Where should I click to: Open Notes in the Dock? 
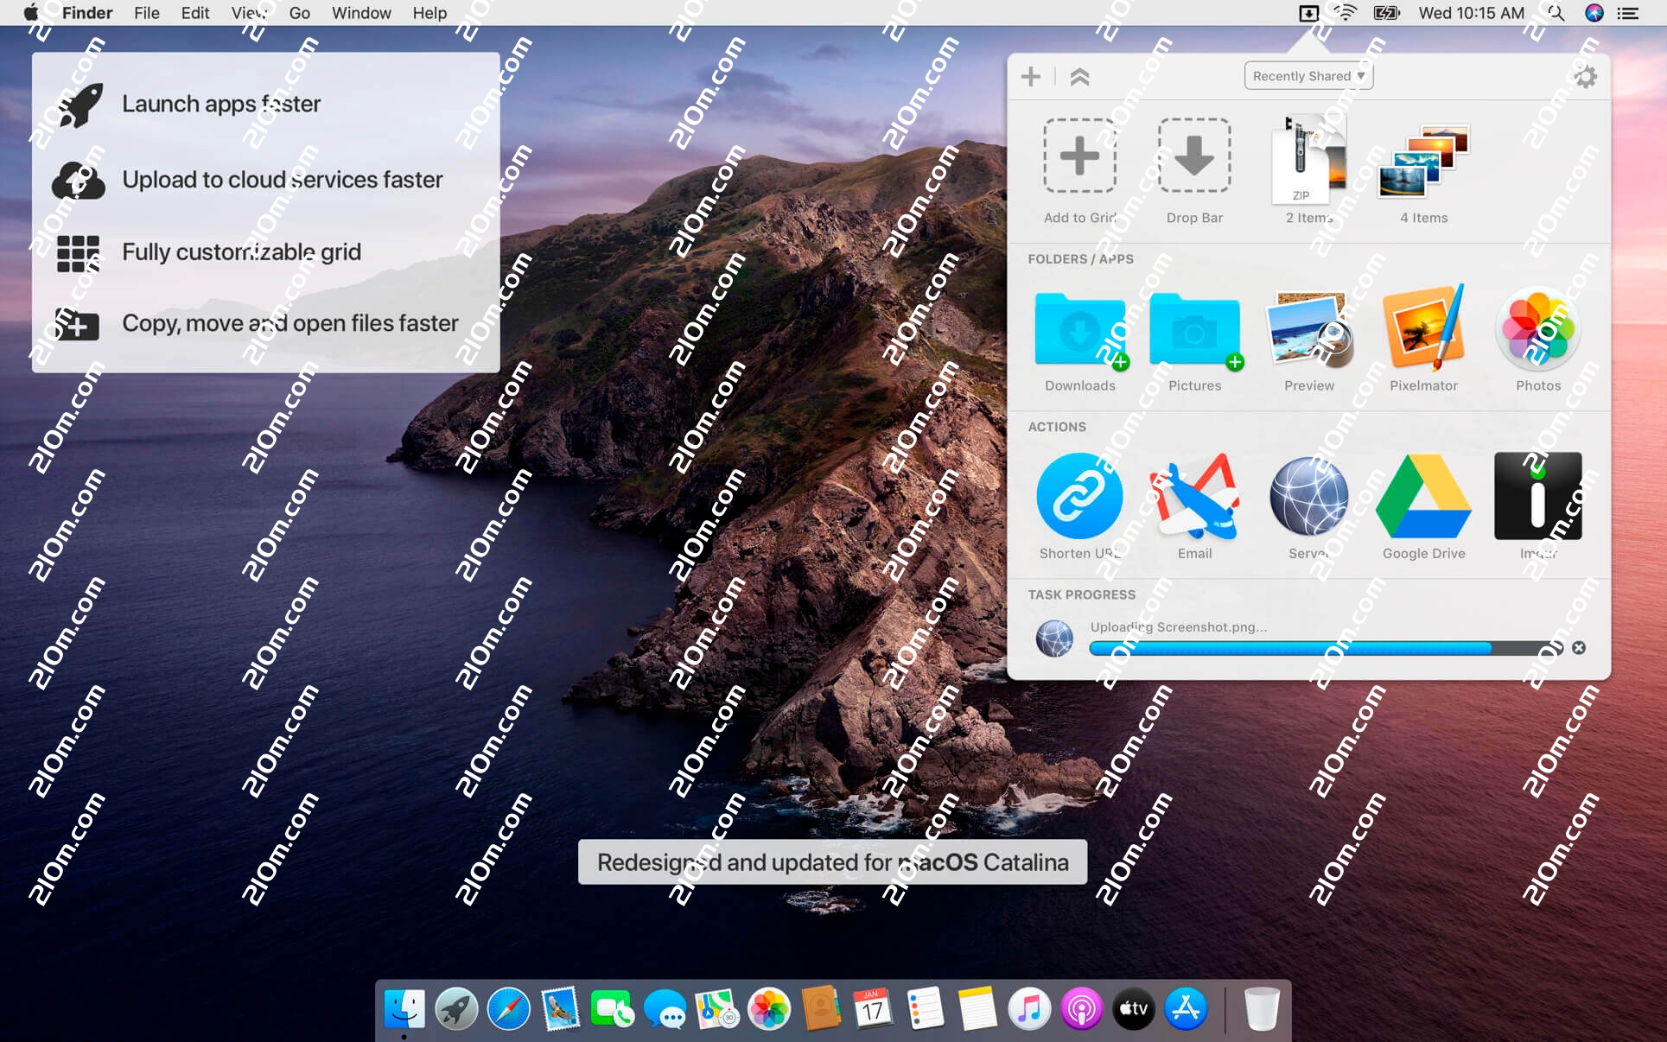977,1008
